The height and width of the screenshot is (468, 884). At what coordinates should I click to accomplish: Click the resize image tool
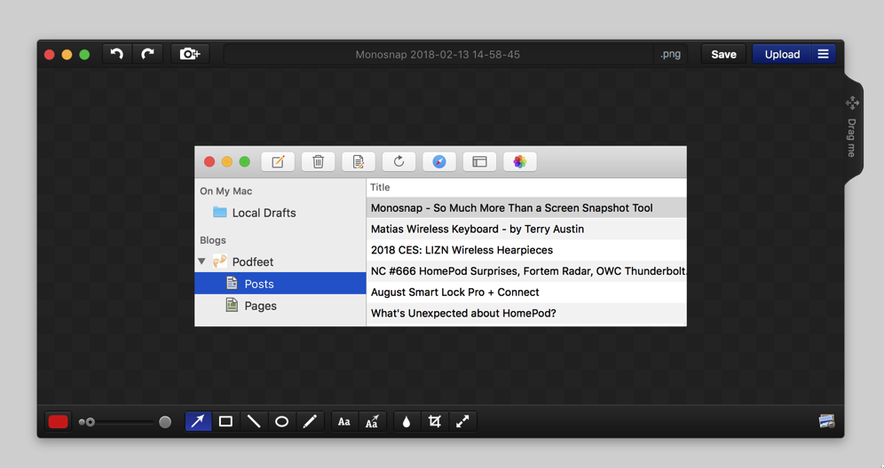click(x=462, y=422)
